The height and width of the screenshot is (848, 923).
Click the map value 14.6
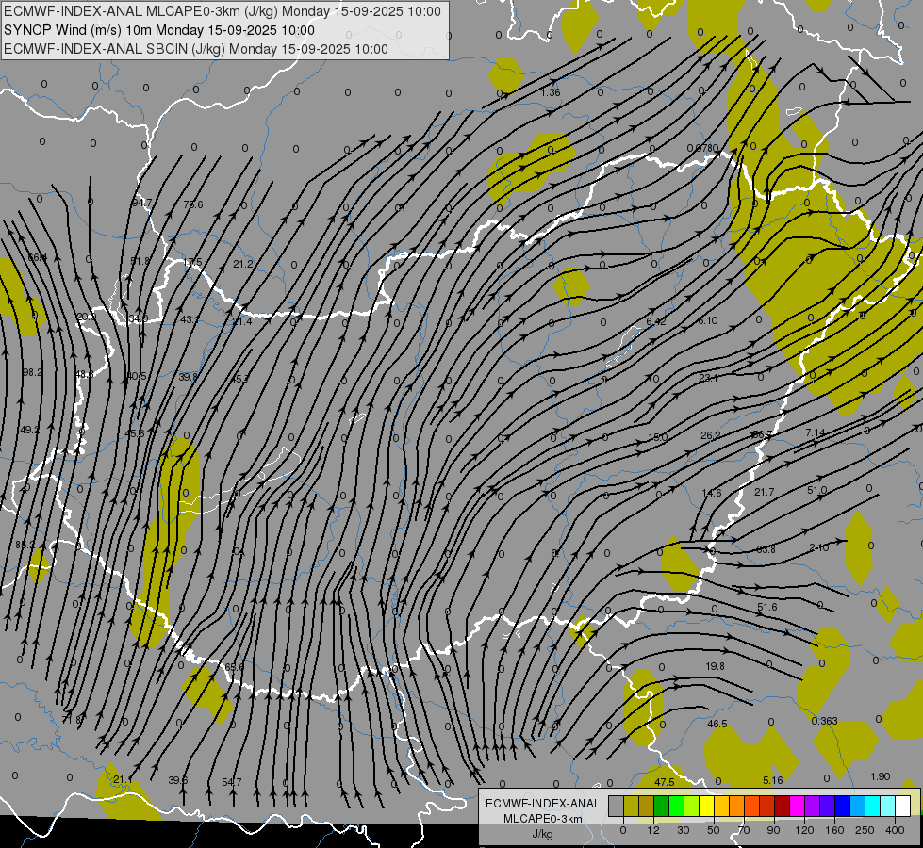coord(712,493)
